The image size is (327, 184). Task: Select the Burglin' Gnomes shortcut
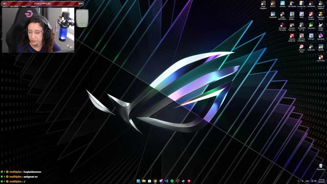(x=311, y=16)
